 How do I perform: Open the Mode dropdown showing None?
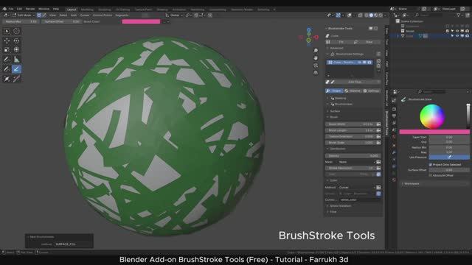pyautogui.click(x=356, y=162)
